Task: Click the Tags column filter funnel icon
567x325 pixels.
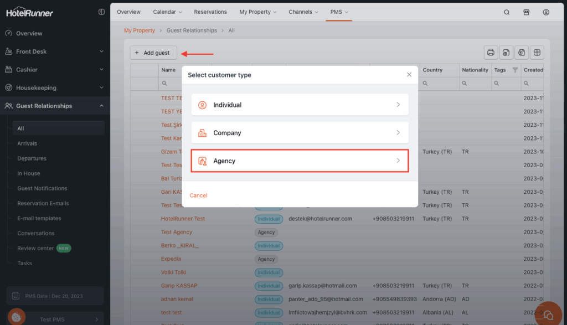Action: (515, 70)
